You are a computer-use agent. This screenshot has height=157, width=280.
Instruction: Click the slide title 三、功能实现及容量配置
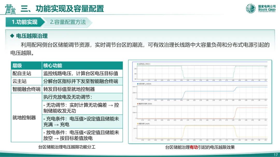62,9
